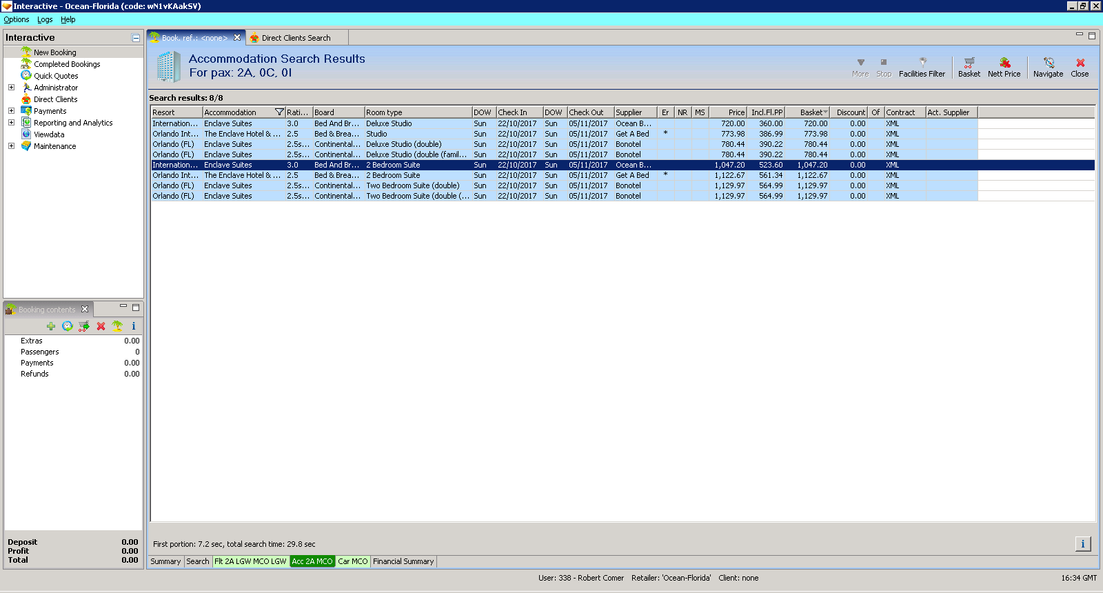Click the palm tree island icon in Booking contents
The width and height of the screenshot is (1103, 593).
[117, 326]
